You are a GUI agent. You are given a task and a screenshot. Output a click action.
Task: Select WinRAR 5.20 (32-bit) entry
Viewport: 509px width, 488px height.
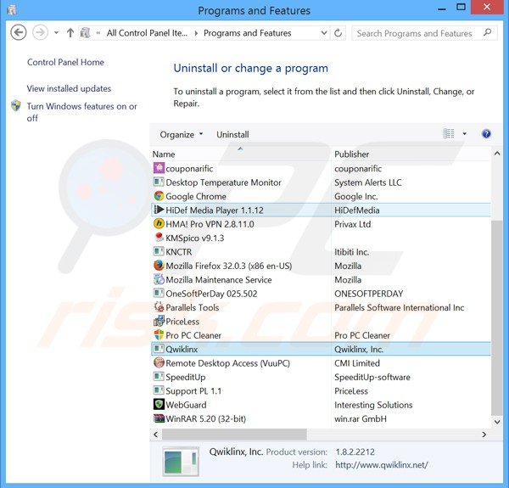click(321, 419)
